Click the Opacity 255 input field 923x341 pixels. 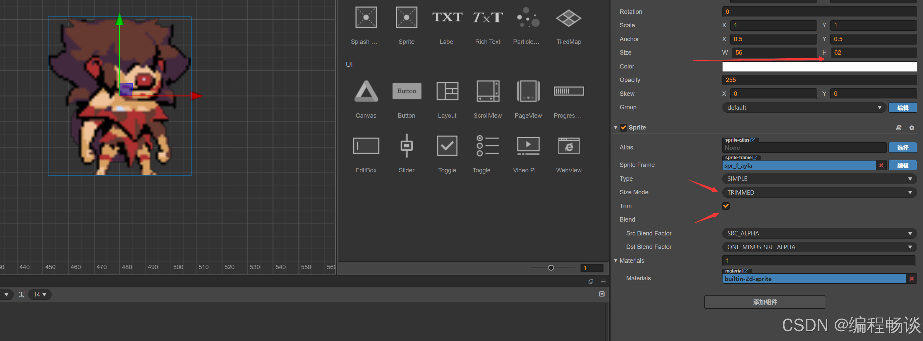819,80
